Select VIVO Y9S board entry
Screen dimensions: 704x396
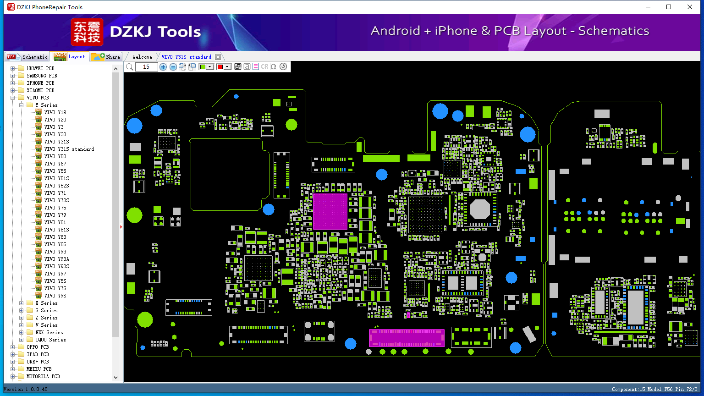55,296
